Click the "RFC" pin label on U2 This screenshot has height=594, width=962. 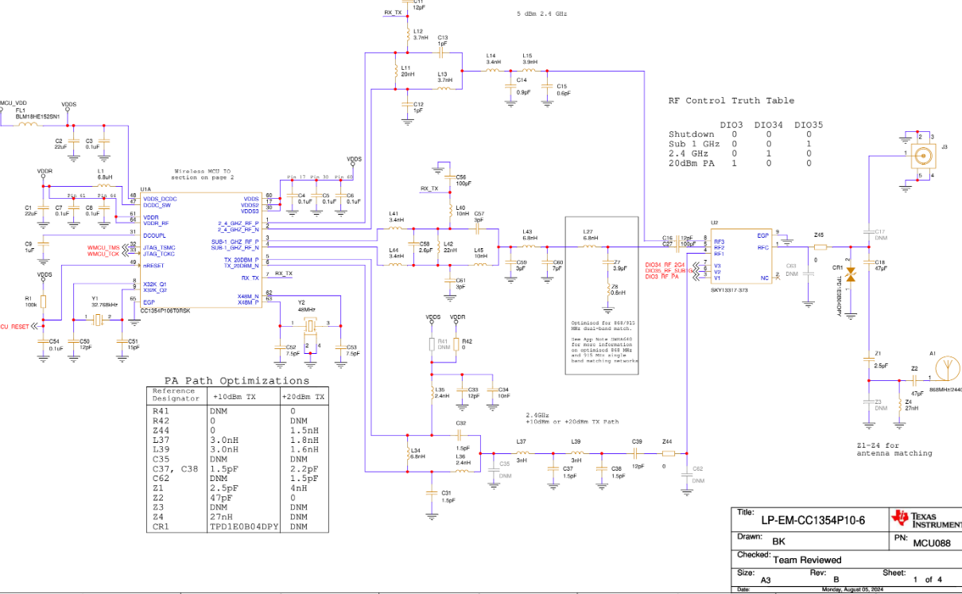coord(762,247)
